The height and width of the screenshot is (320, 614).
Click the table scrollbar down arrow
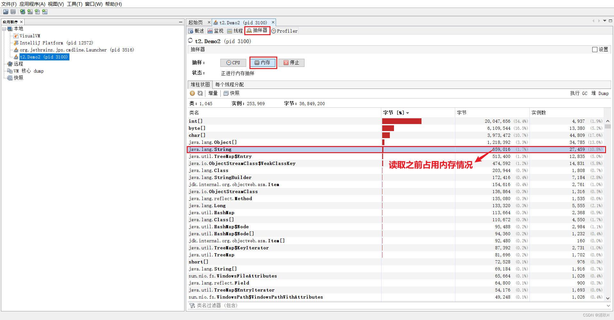click(x=608, y=298)
